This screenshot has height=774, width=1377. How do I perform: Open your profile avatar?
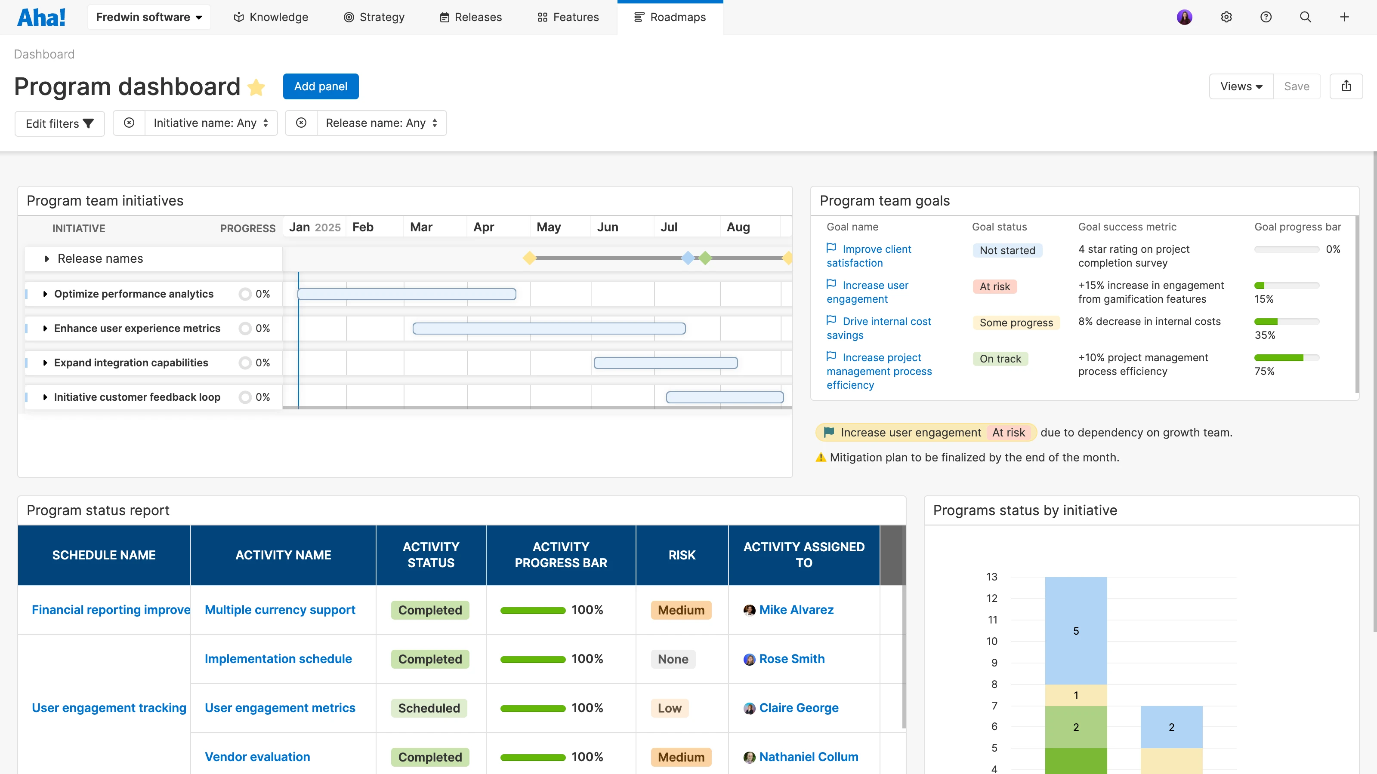(1185, 17)
